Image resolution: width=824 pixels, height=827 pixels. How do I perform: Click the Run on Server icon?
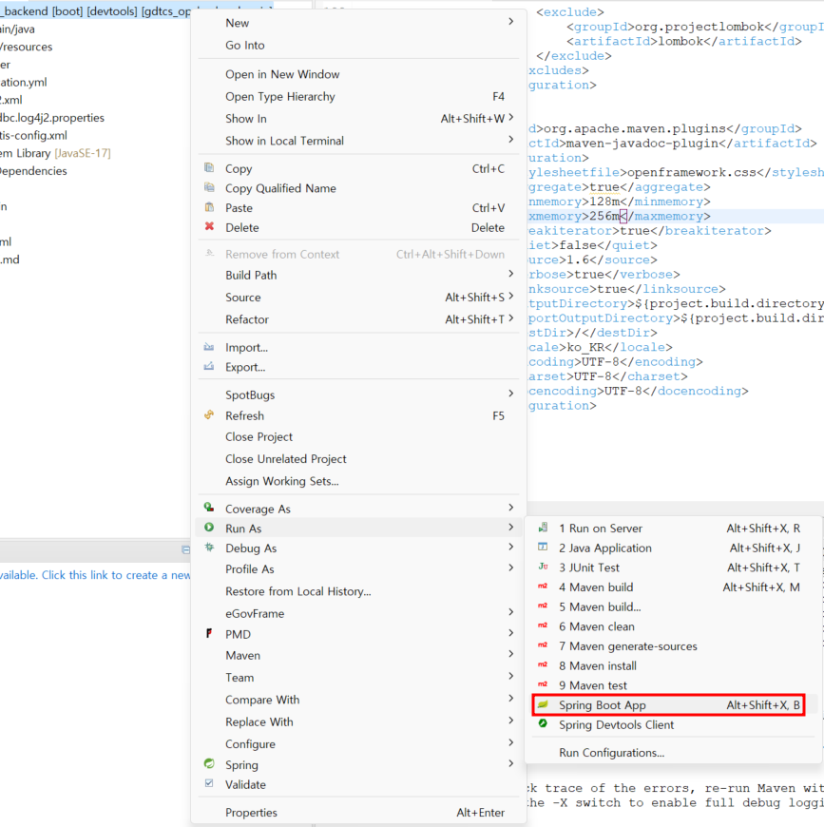[543, 528]
